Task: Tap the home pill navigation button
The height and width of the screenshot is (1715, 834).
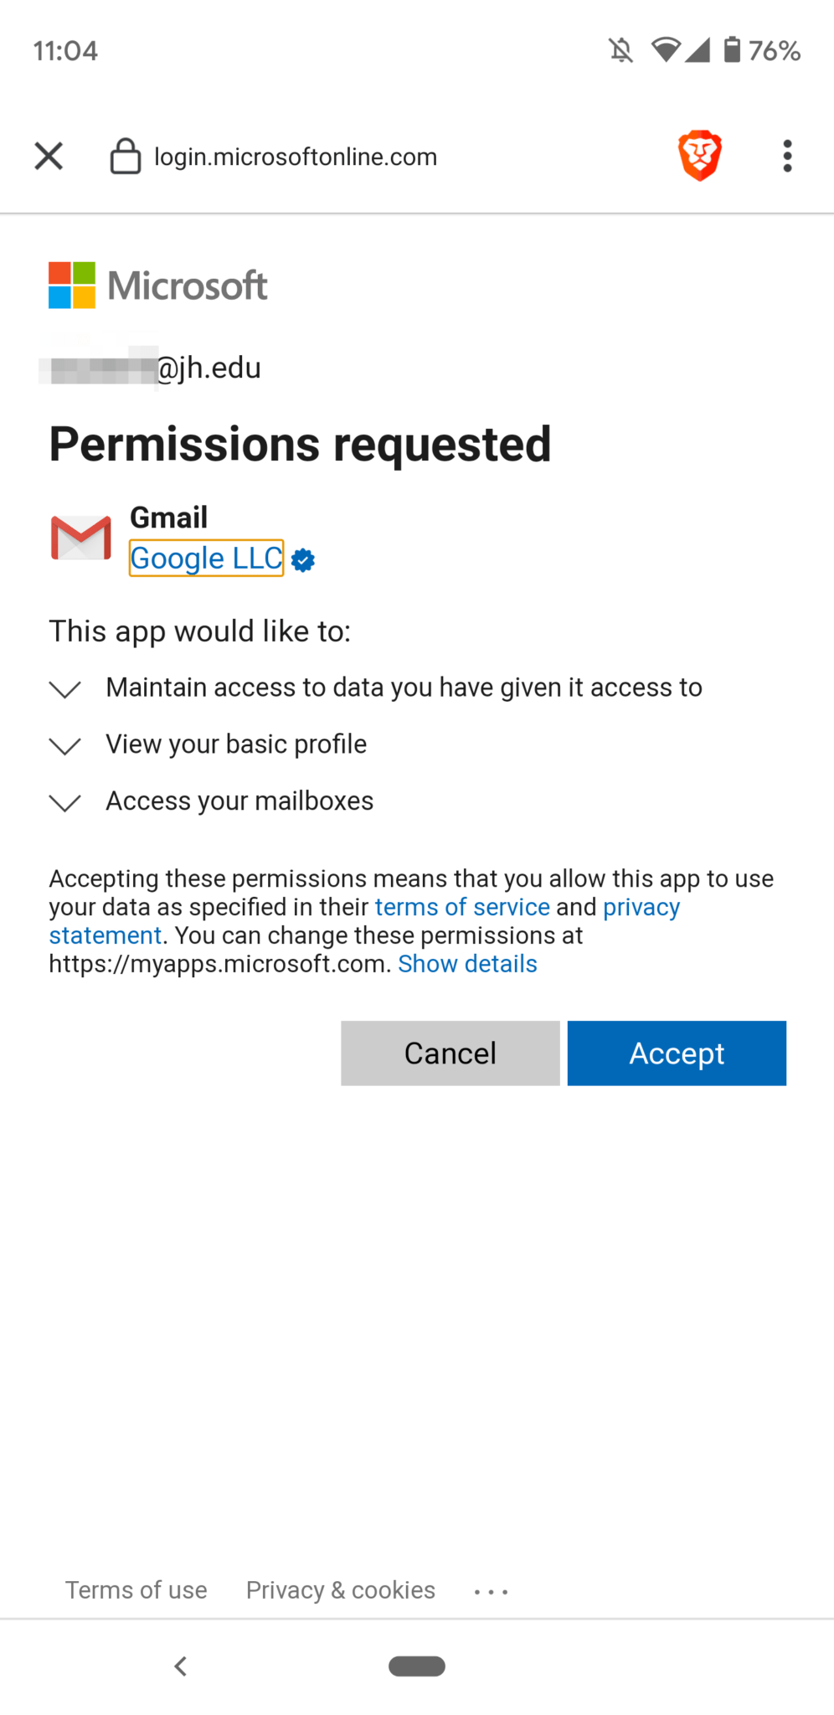Action: pos(417,1666)
